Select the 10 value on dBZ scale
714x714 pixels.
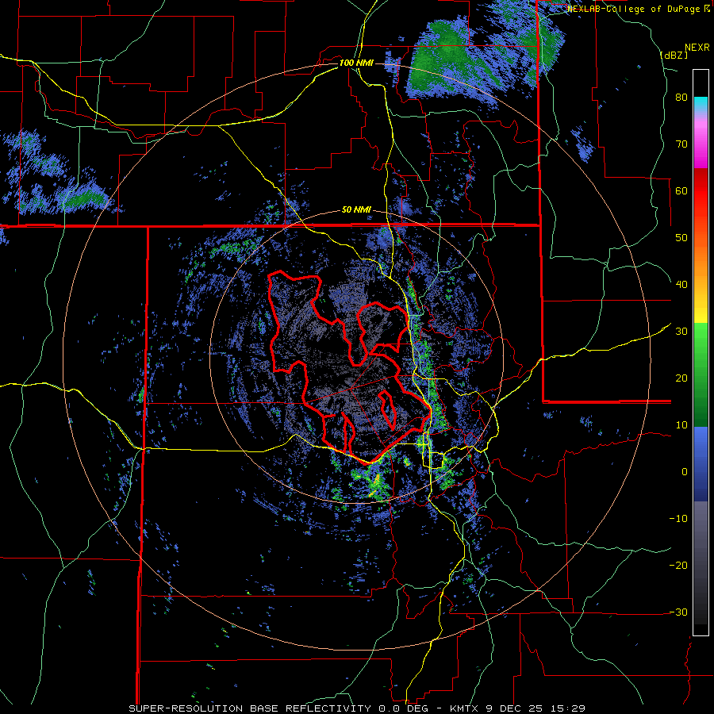681,425
